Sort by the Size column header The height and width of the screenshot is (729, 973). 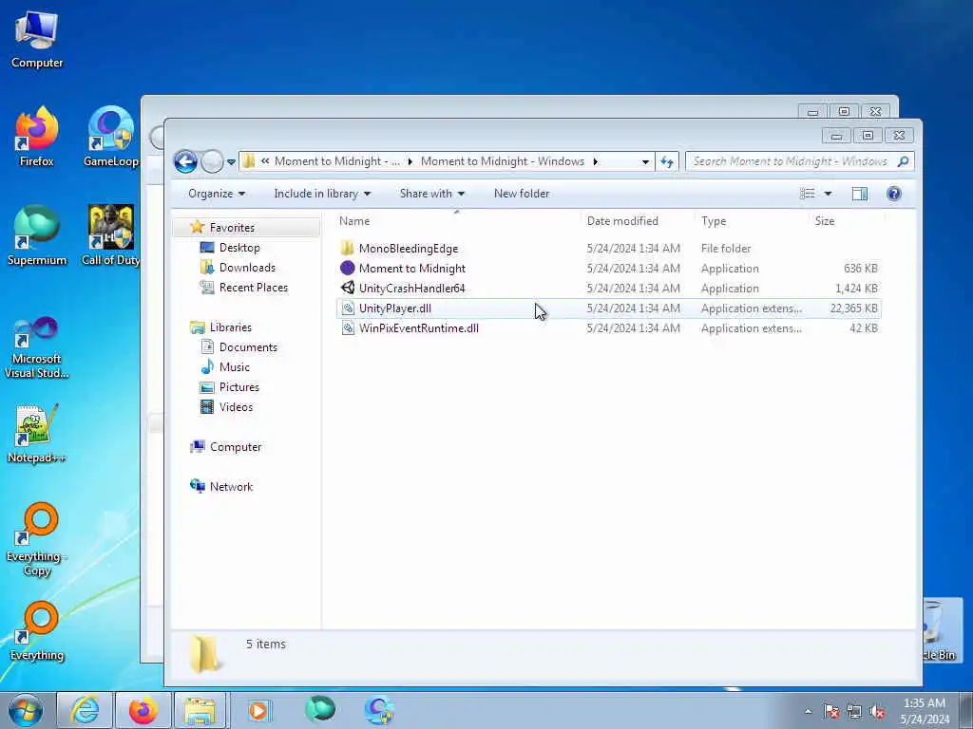(825, 221)
